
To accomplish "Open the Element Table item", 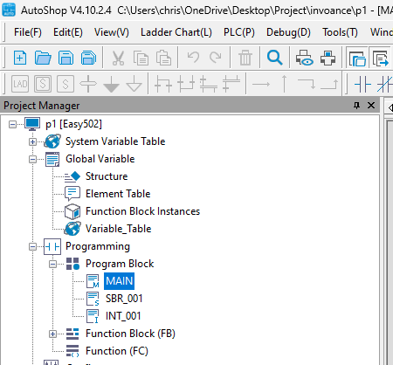I will point(118,194).
